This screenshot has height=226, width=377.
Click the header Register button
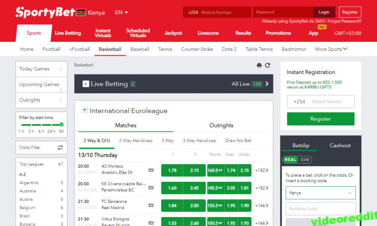pyautogui.click(x=350, y=12)
